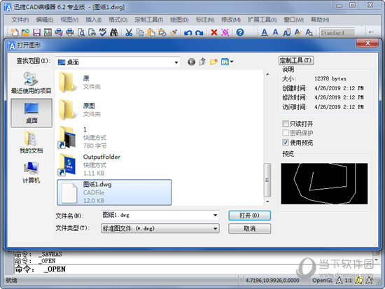Viewport: 385px width, 289px height.
Task: Expand the 查找范围 location dropdown
Action: click(176, 62)
